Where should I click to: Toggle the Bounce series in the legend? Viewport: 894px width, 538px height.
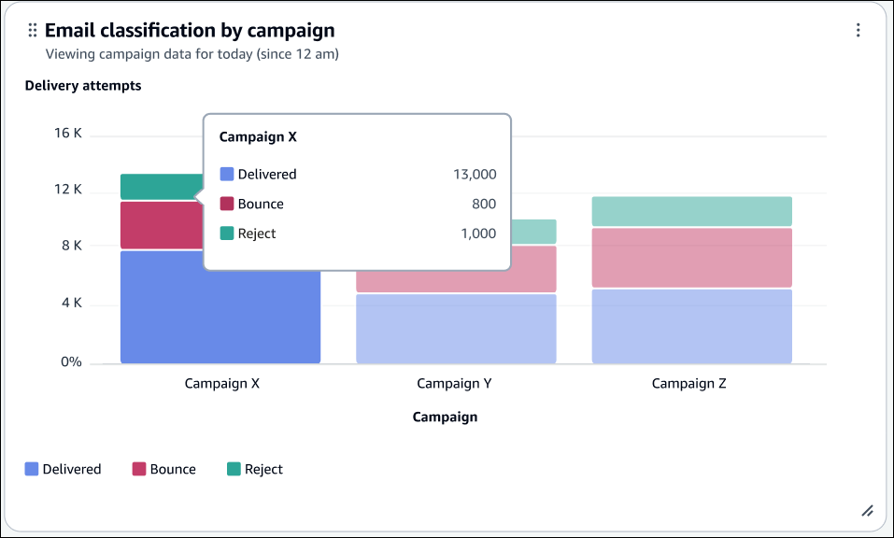tap(173, 469)
